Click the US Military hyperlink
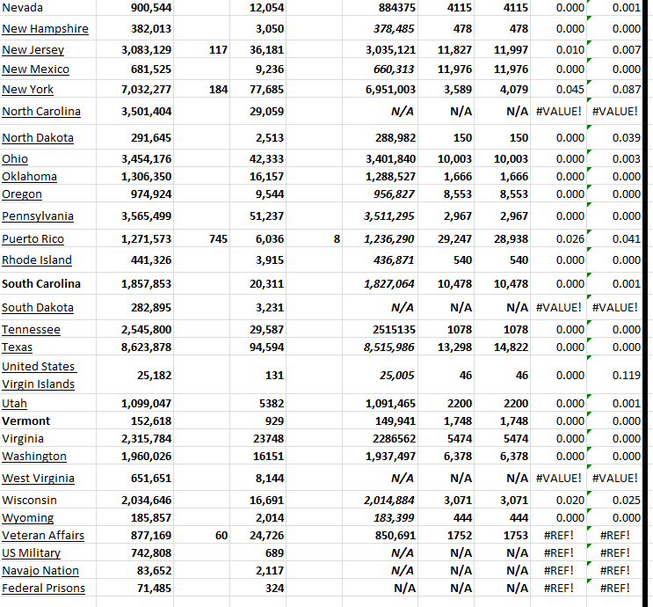The image size is (653, 607). (31, 553)
